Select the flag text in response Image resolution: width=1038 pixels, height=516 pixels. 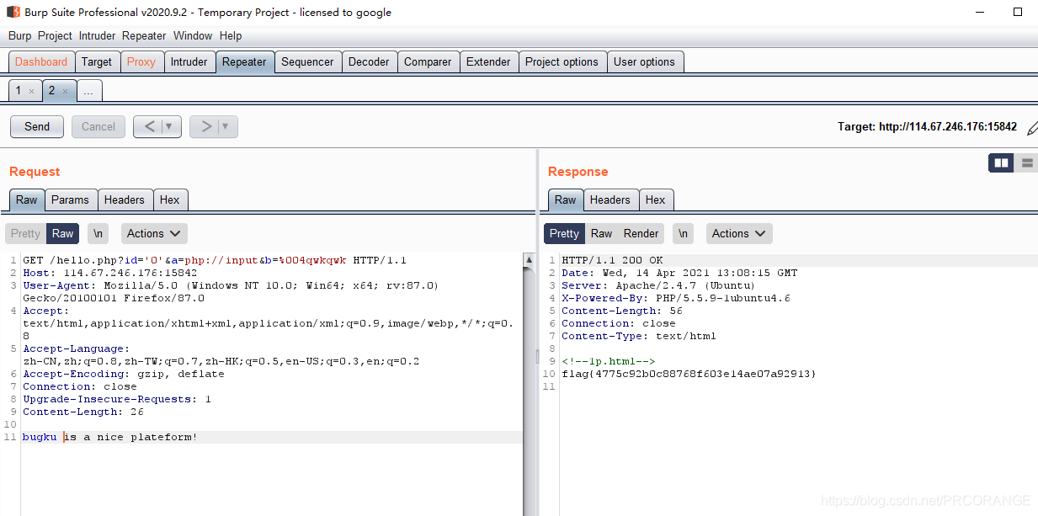[689, 374]
